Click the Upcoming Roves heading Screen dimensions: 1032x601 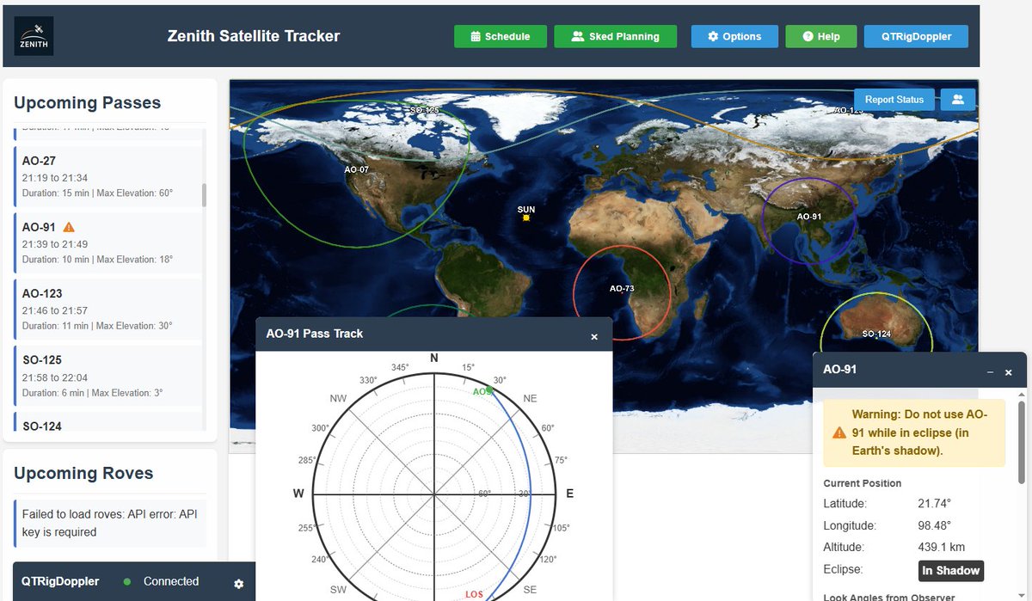click(83, 474)
